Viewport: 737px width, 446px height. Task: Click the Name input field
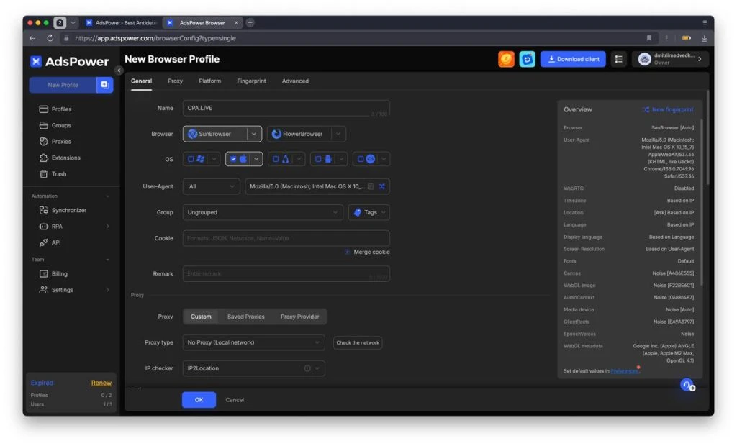coord(286,108)
